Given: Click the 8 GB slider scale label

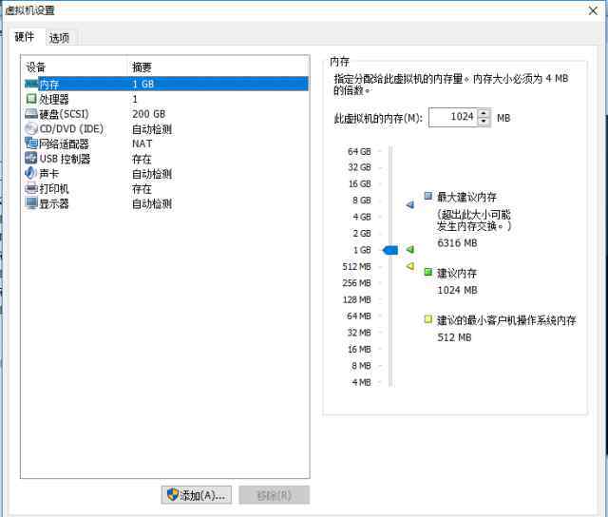Looking at the screenshot, I should coord(361,201).
